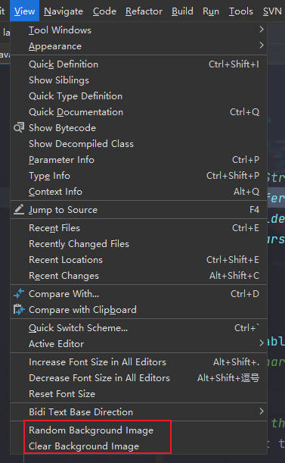Viewport: 285px width, 463px height.
Task: Select Random Background Image
Action: [139, 430]
